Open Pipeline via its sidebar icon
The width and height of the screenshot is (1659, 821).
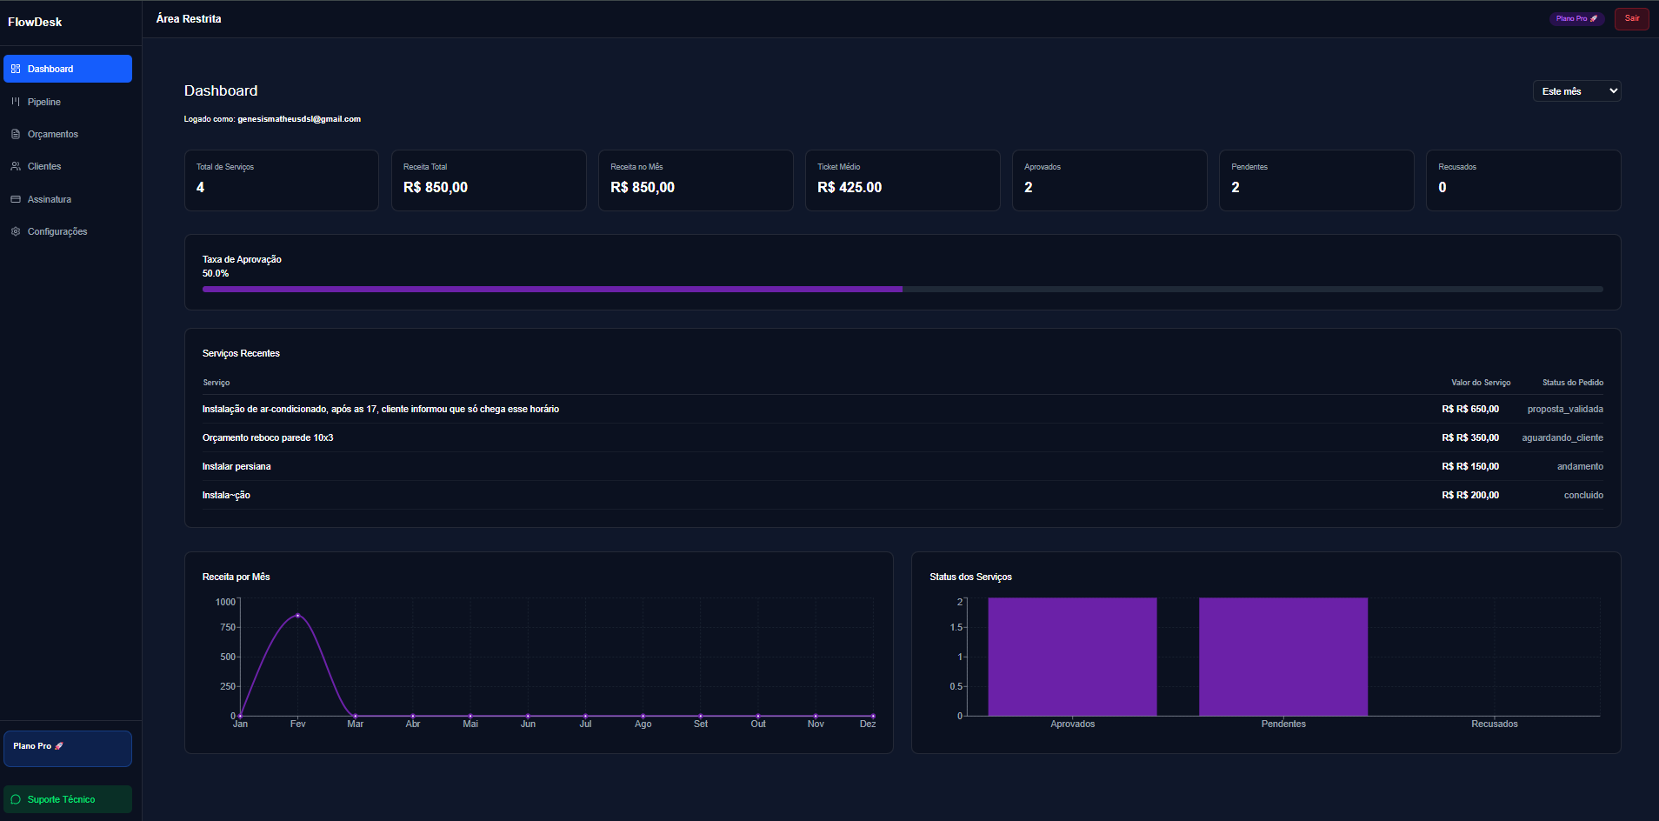pyautogui.click(x=15, y=101)
